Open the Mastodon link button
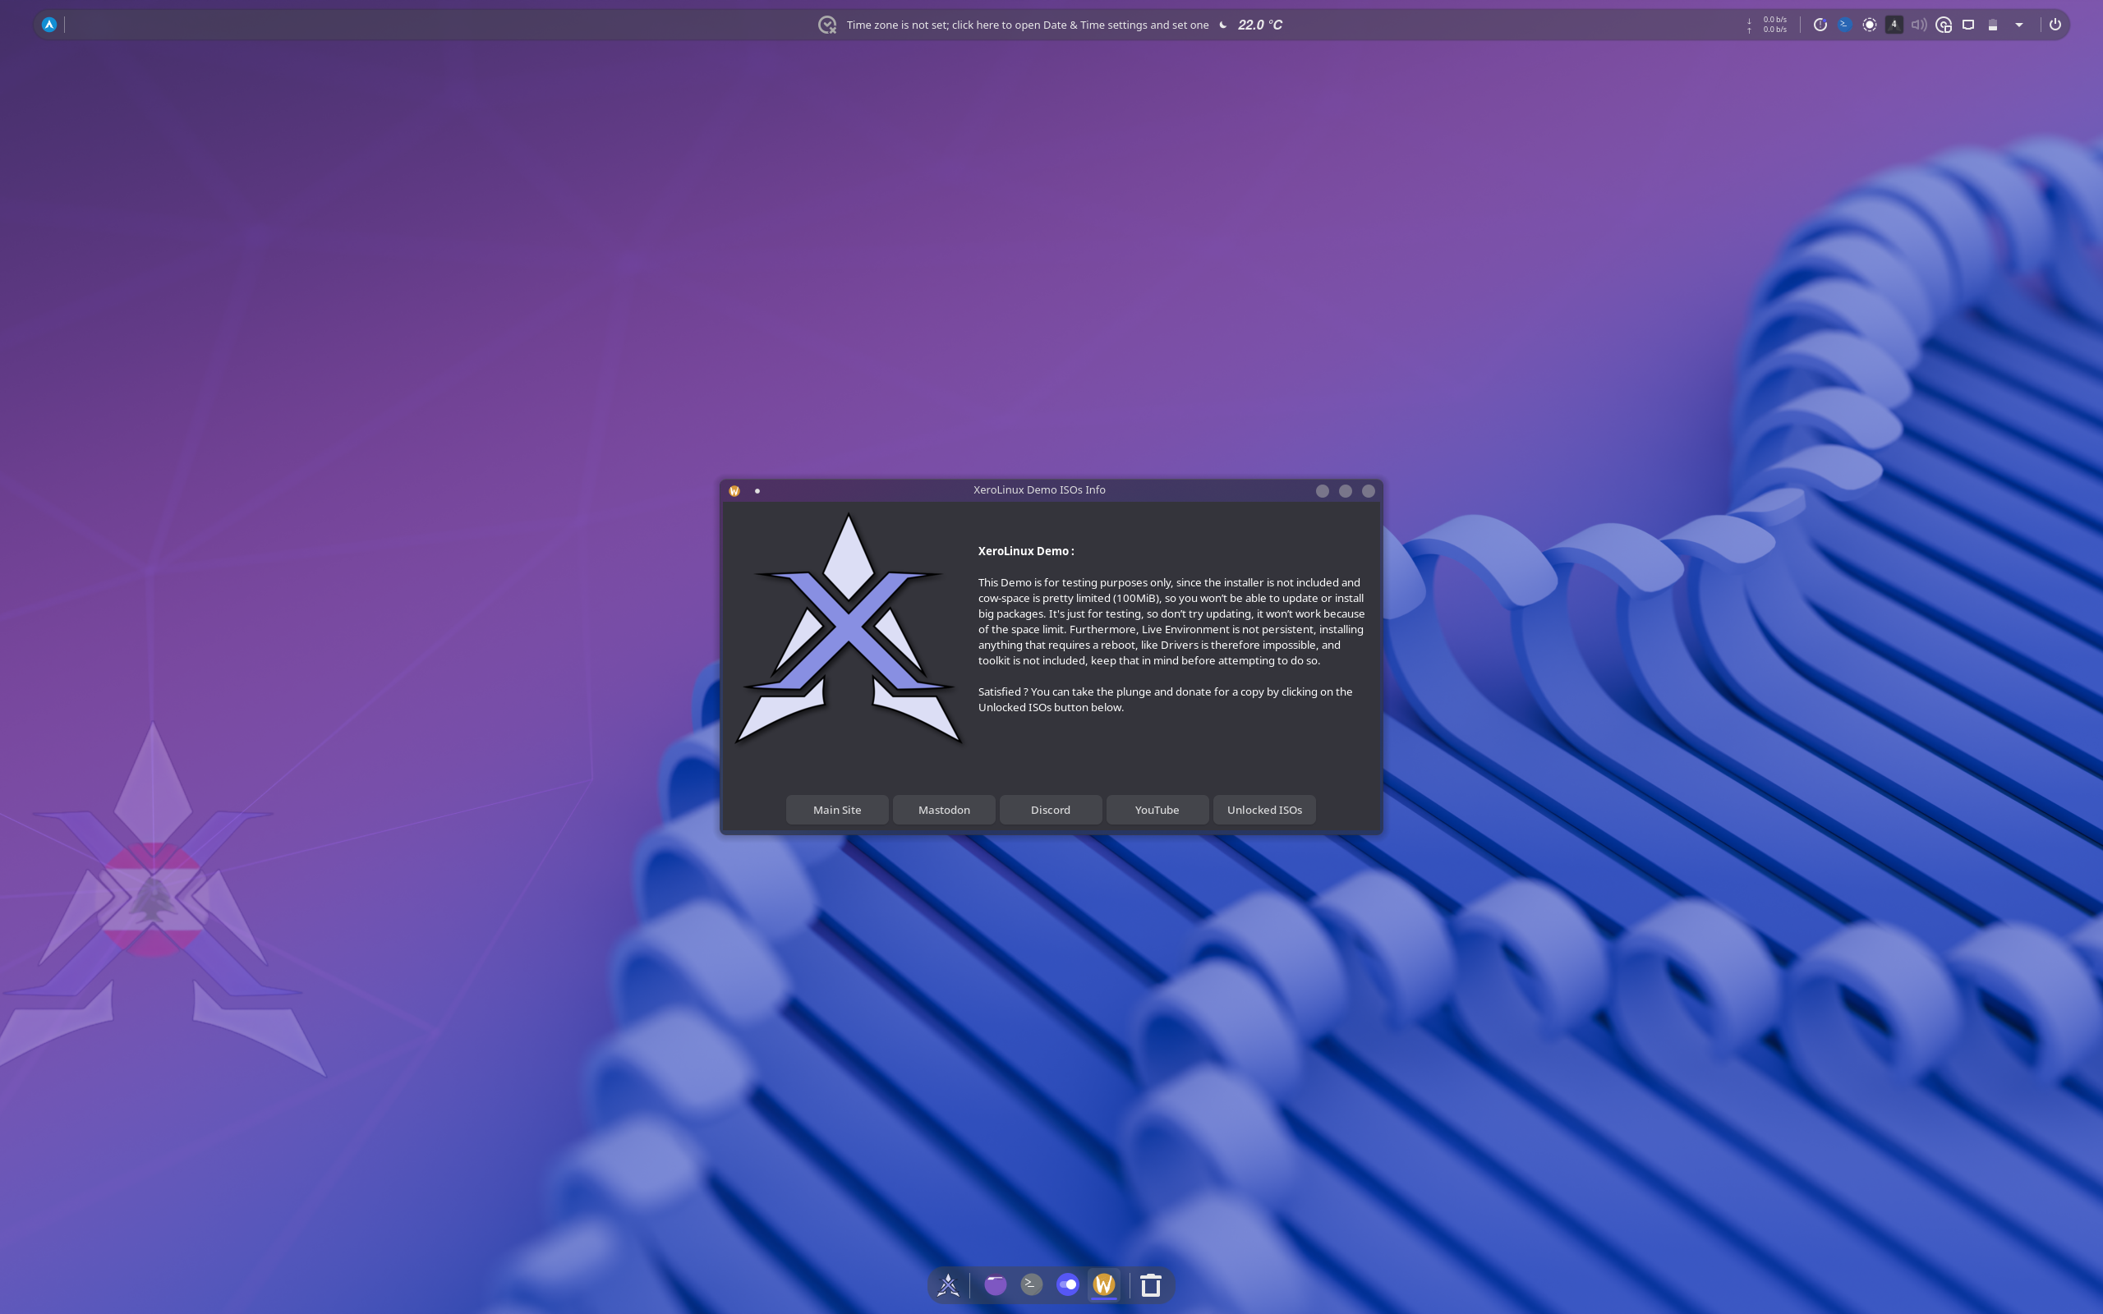Image resolution: width=2103 pixels, height=1314 pixels. coord(944,809)
